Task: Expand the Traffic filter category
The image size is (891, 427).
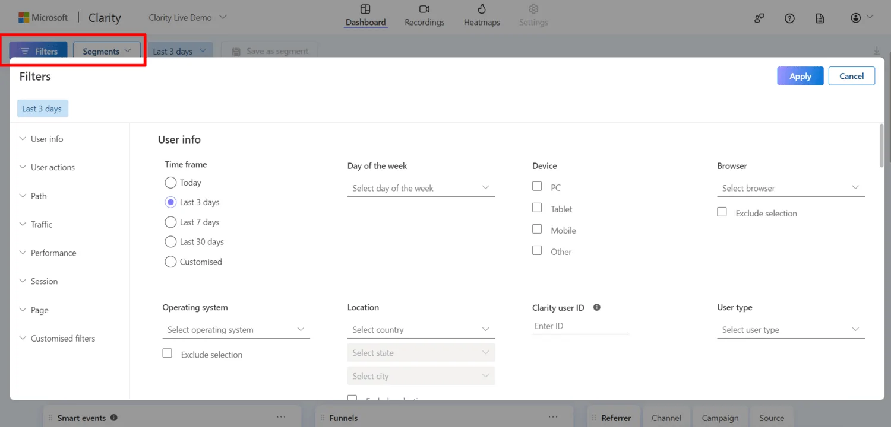Action: point(42,224)
